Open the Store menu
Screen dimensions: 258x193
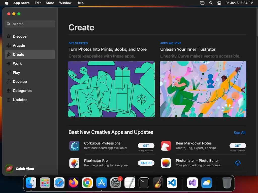[x=50, y=3]
